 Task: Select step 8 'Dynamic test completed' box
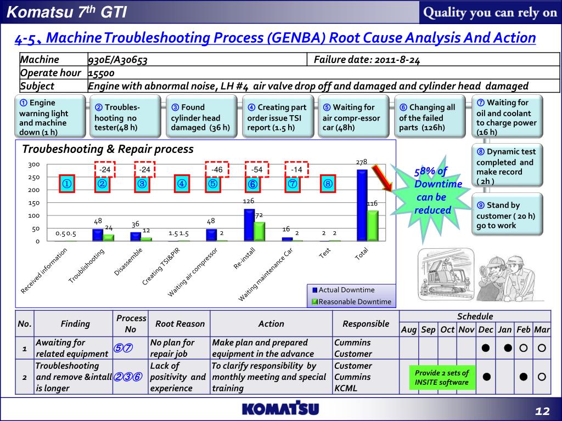pos(507,166)
